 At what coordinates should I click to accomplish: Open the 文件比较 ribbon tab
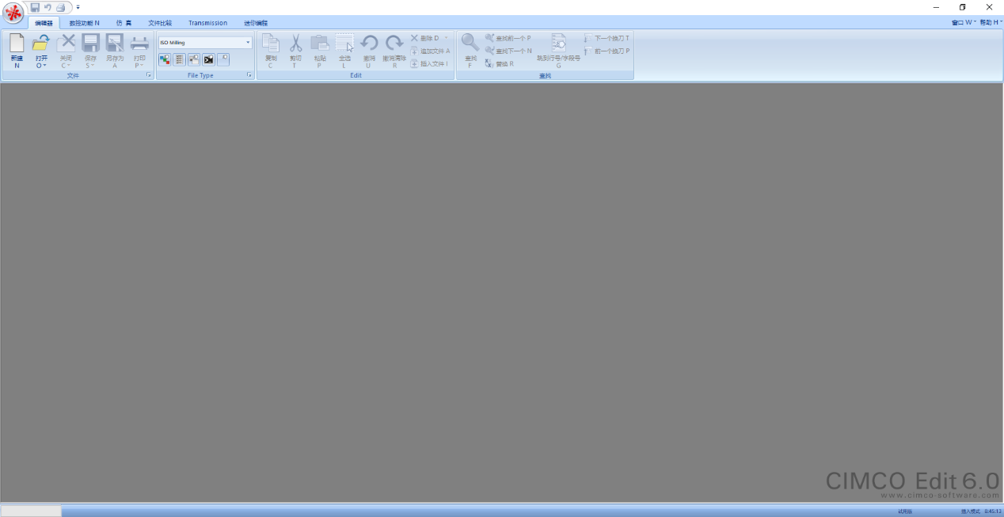coord(160,23)
